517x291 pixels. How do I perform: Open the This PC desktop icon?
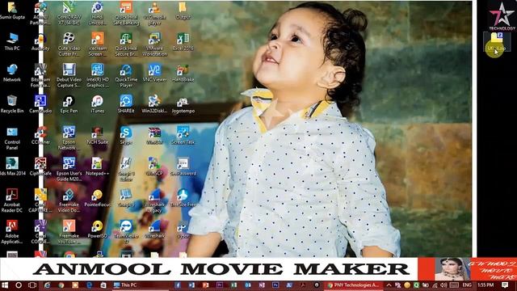12,41
